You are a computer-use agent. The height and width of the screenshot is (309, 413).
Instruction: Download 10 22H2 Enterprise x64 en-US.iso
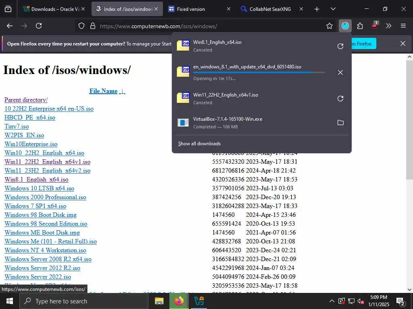coord(49,109)
